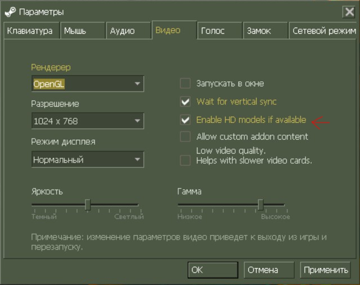Uncheck Enable HD models if available
Screen dimensions: 360x285
(185, 119)
